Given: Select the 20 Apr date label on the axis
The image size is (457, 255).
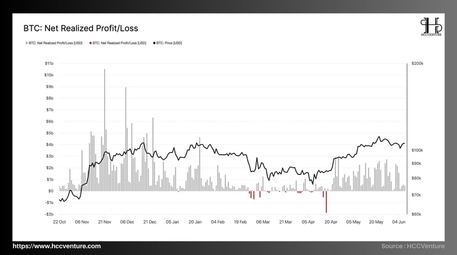Looking at the screenshot, I should pos(331,222).
